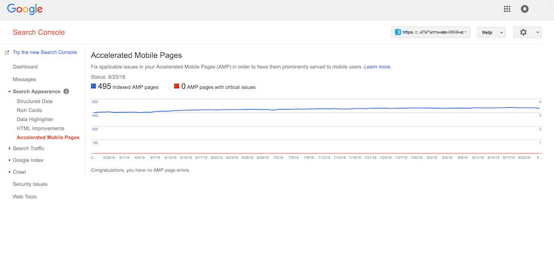Click the Google logo
This screenshot has width=554, height=276.
click(25, 9)
